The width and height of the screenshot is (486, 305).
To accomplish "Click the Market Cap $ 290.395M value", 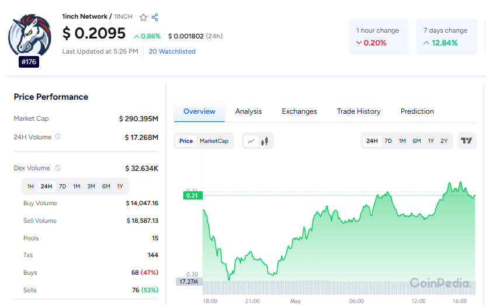I will click(138, 119).
